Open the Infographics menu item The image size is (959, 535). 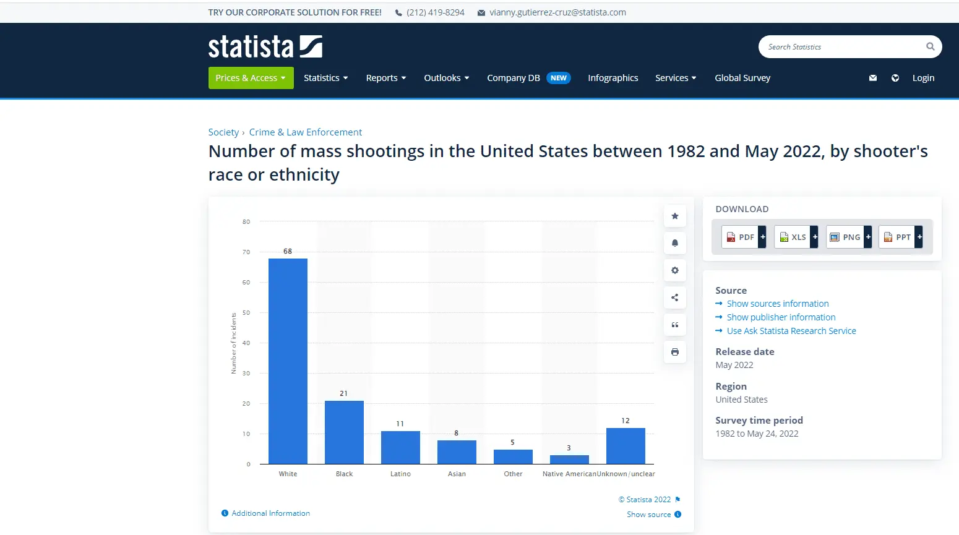click(x=613, y=78)
